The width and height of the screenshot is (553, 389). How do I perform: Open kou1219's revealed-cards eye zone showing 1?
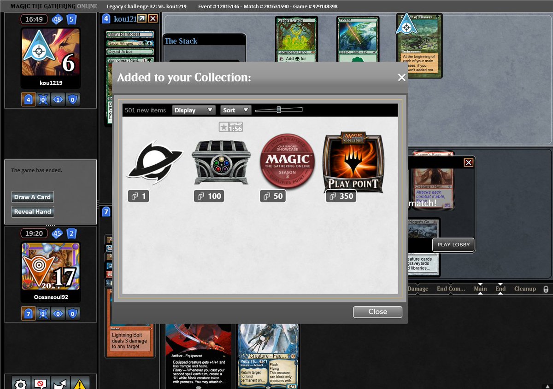click(58, 99)
